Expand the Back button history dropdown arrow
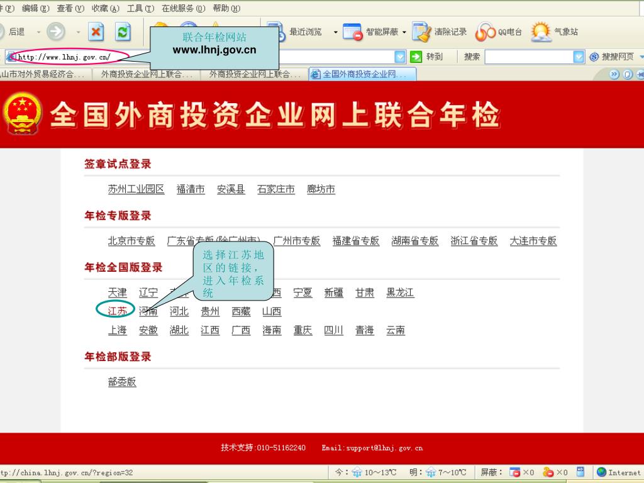The height and width of the screenshot is (483, 644). pos(38,32)
